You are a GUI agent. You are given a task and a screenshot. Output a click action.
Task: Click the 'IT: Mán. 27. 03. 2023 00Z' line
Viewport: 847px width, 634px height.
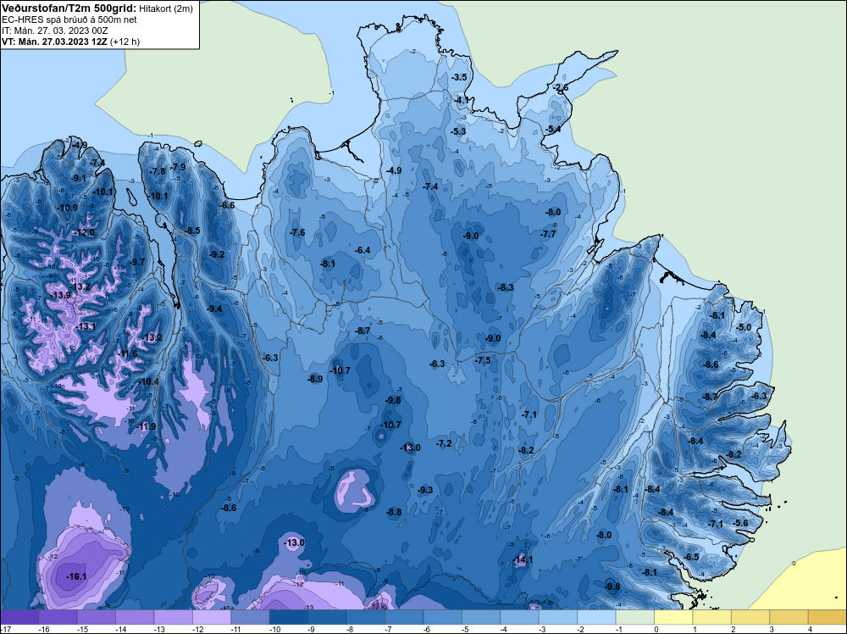click(54, 31)
